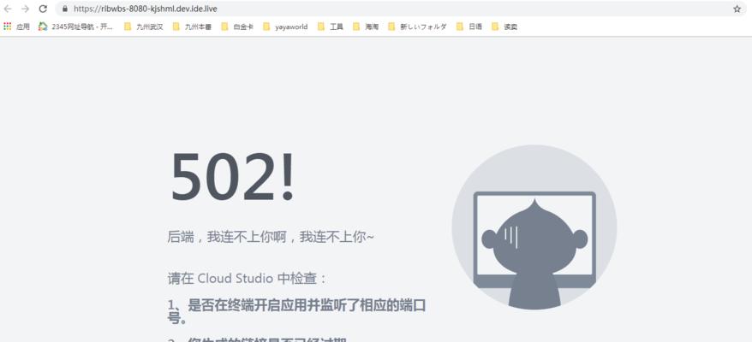This screenshot has height=342, width=752.
Task: Open the 海淘 bookmark folder
Action: point(366,27)
